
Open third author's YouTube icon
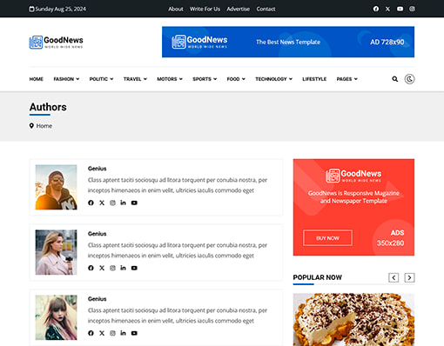(x=134, y=333)
